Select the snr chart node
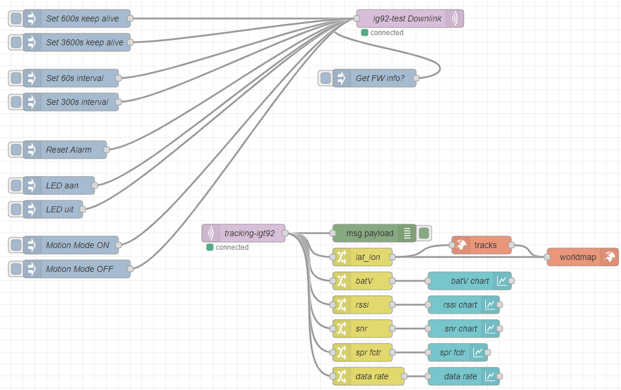The width and height of the screenshot is (621, 390). coord(463,329)
